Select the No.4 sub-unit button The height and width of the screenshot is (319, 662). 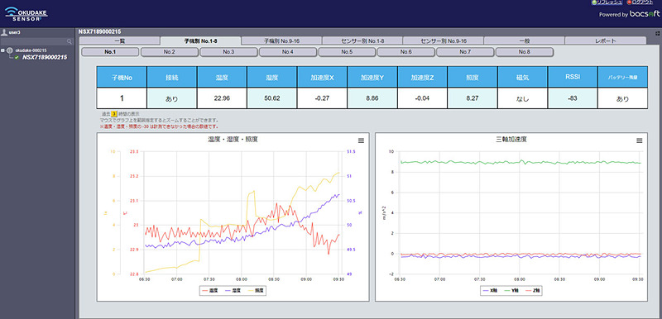click(x=287, y=52)
